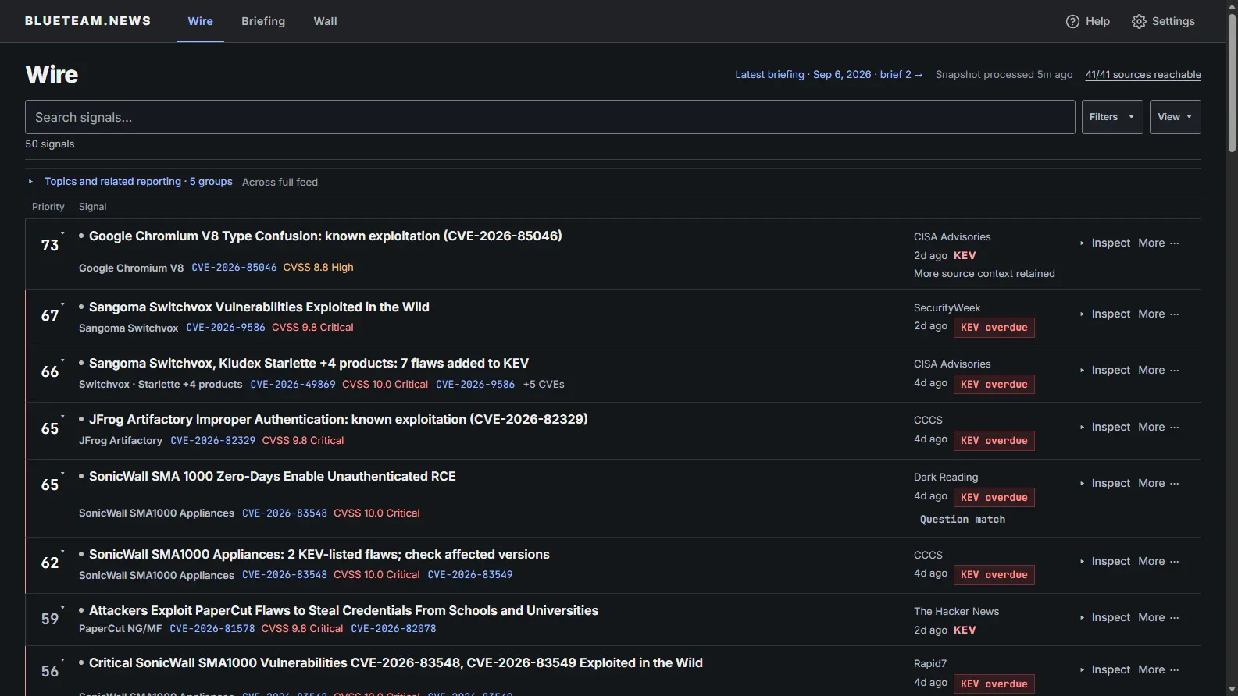Expand Inspect on 2 KEV-listed flaws row
The width and height of the screenshot is (1238, 696).
pyautogui.click(x=1104, y=561)
